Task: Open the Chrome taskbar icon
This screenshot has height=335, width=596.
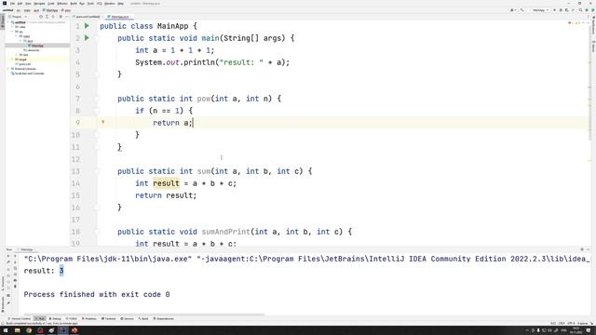Action: [29, 330]
